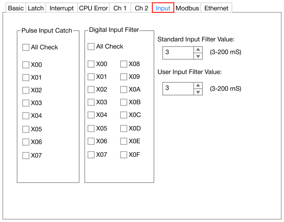Check X0C in Digital Input Filter
The height and width of the screenshot is (222, 284).
(124, 115)
